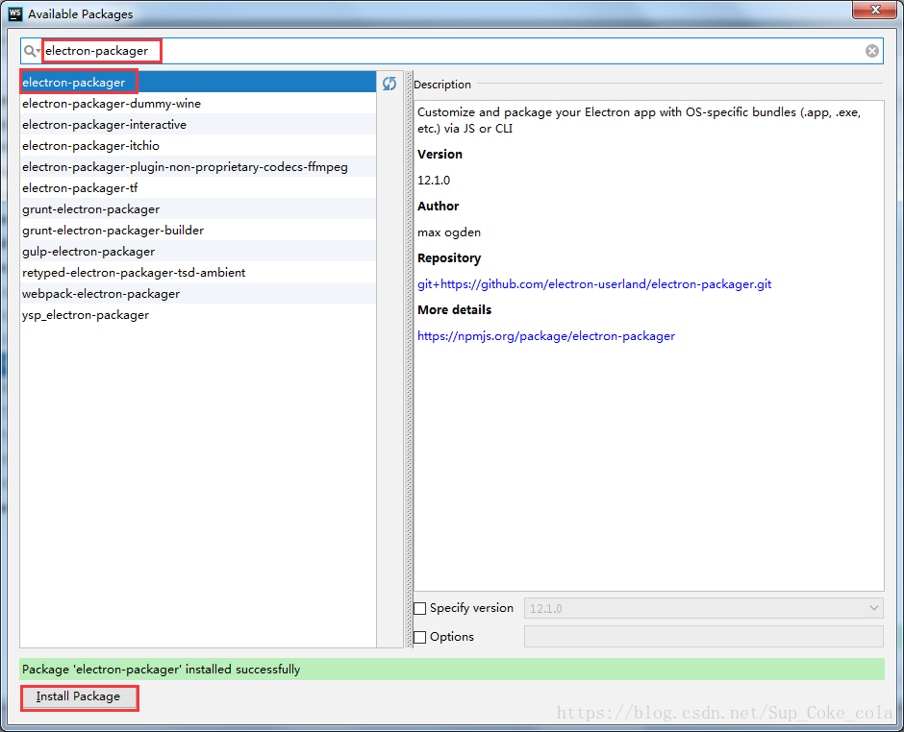
Task: Select electron-packager-itchio package
Action: click(x=198, y=146)
